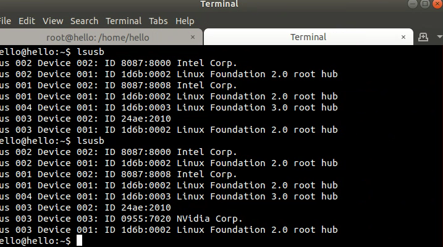The image size is (443, 247).
Task: Open the Help menu
Action: 185,21
